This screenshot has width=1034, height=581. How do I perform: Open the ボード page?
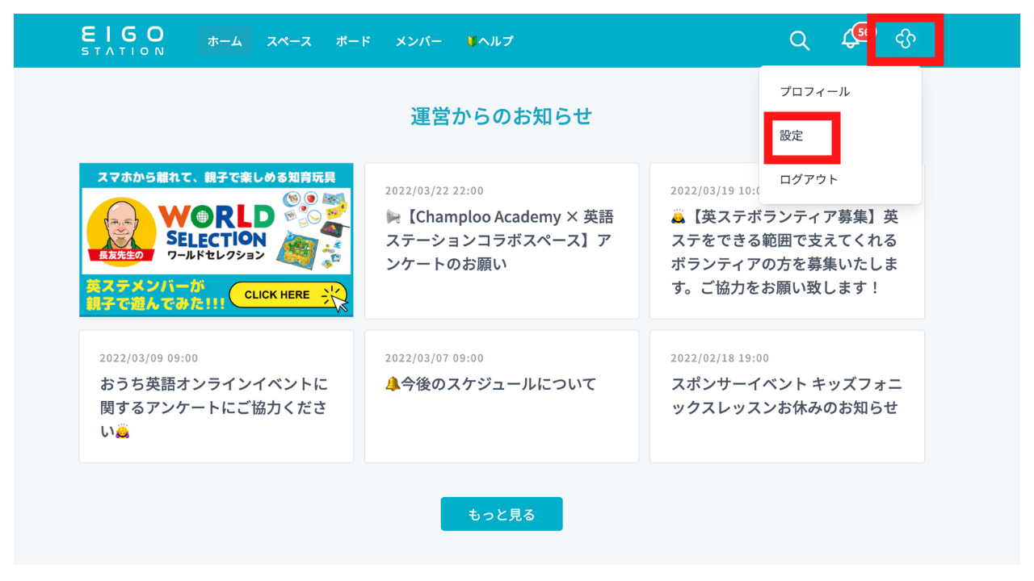pyautogui.click(x=352, y=40)
